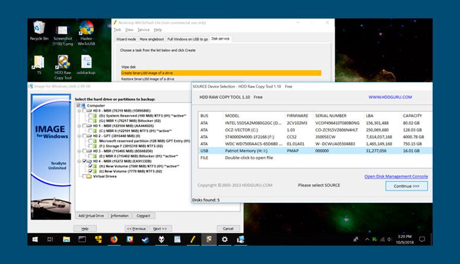Image resolution: width=460 pixels, height=264 pixels.
Task: Open the Action Center notification icon
Action: tap(422, 239)
